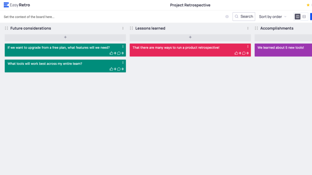Open comments on the red Lessons learned card
The image size is (312, 175).
tap(244, 53)
